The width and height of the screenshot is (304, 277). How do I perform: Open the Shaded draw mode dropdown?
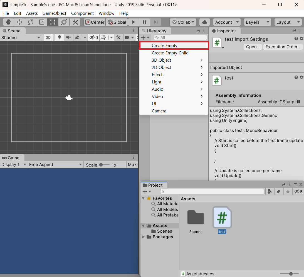[x=21, y=37]
